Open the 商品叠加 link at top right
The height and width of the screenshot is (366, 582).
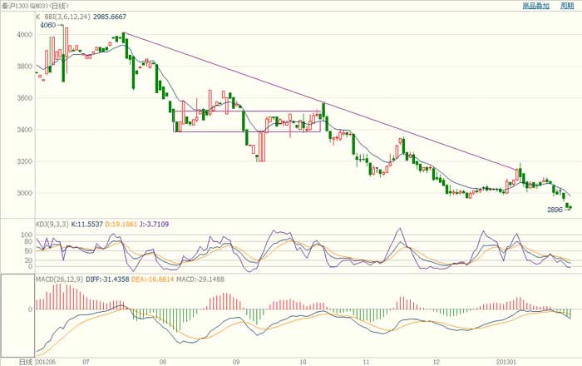coord(535,6)
